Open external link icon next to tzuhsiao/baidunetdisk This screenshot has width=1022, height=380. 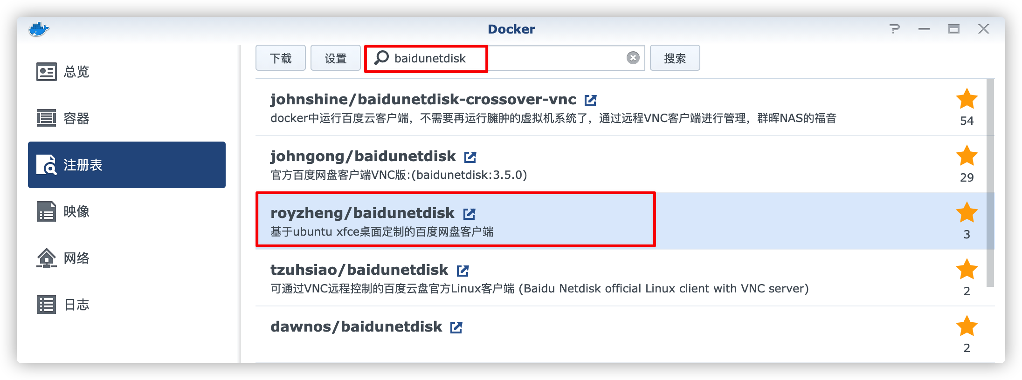[x=463, y=271]
